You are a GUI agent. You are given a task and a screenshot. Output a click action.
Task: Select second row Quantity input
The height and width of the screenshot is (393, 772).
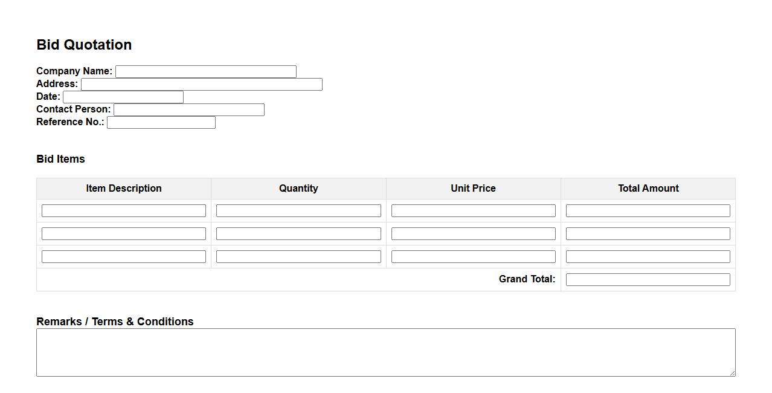click(298, 233)
